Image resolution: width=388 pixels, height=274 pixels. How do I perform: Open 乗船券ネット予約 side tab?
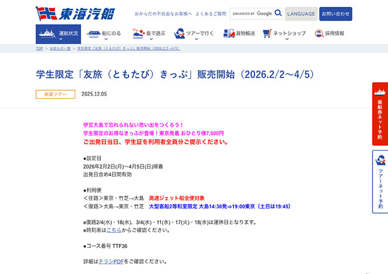tap(380, 114)
